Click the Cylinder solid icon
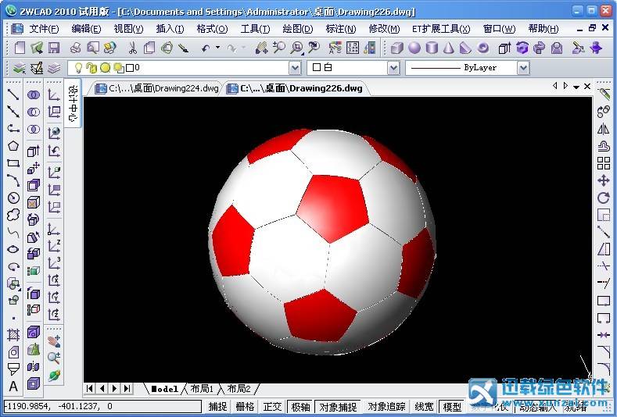The image size is (617, 417). [432, 48]
